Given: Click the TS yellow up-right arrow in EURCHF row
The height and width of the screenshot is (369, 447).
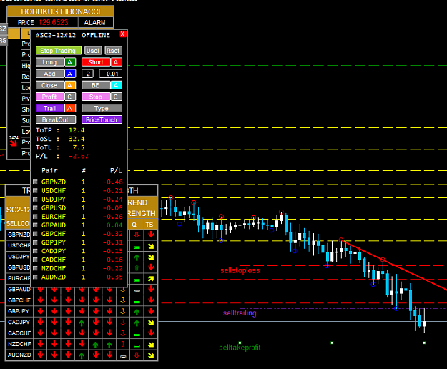Looking at the screenshot, I should click(151, 279).
